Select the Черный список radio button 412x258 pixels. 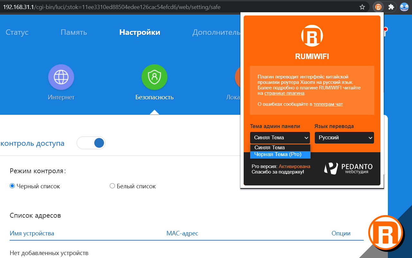click(12, 186)
